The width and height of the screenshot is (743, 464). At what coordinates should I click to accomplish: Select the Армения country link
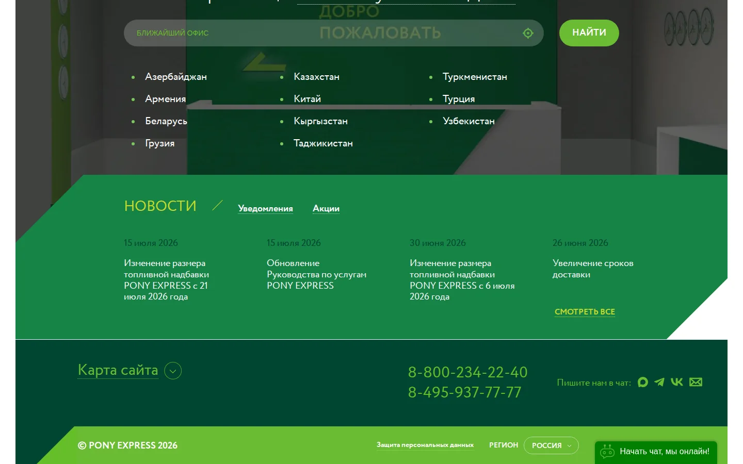pos(166,99)
